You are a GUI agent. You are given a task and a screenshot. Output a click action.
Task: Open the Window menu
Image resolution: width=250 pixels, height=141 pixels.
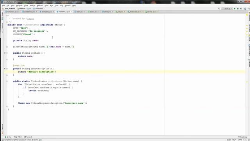pos(68,5)
